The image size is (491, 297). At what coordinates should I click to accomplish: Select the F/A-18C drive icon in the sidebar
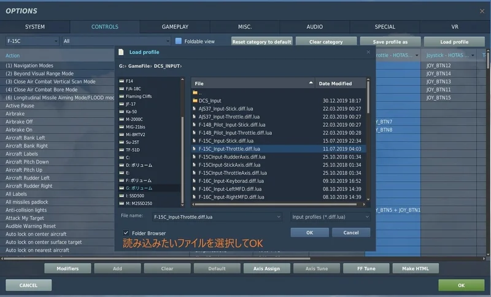coord(122,88)
